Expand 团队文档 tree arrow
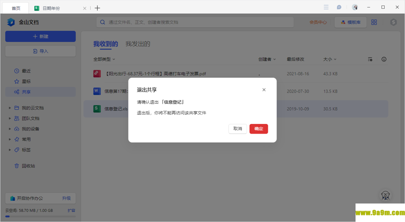405x222 pixels. 10,118
